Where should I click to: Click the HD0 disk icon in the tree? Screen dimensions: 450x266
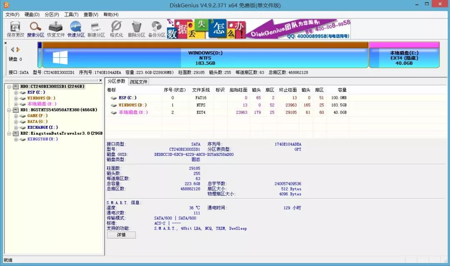[16, 86]
